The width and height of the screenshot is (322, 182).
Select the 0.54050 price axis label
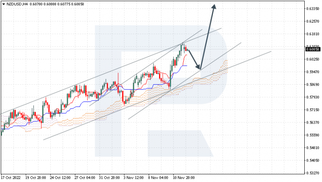(313, 160)
